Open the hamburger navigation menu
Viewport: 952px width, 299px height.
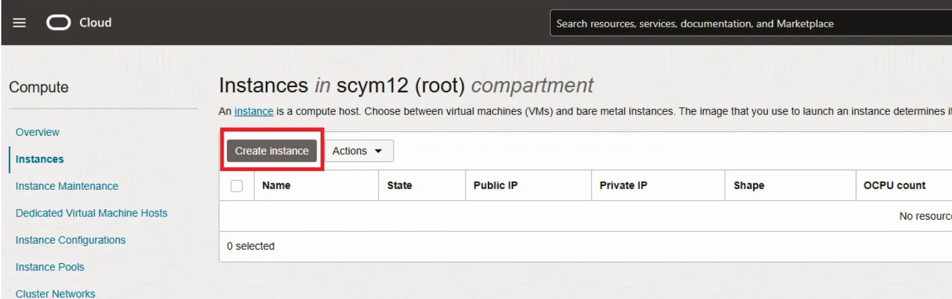tap(20, 23)
